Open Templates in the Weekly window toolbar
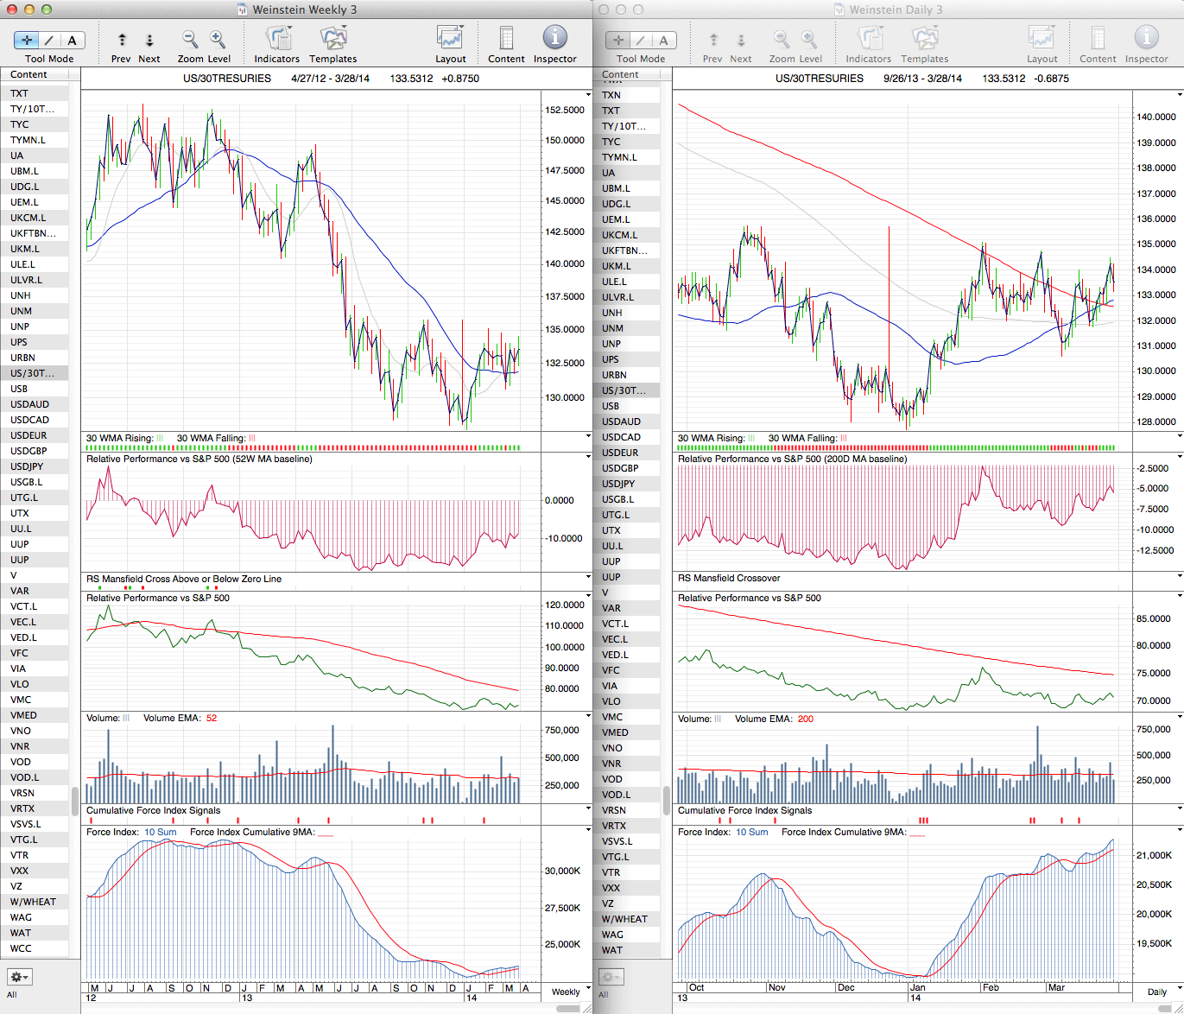The width and height of the screenshot is (1184, 1014). click(333, 40)
